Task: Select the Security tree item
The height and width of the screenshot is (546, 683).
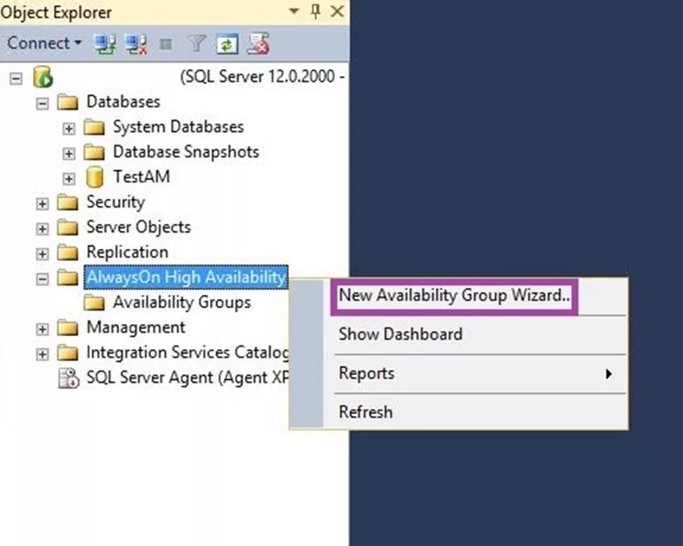Action: click(115, 202)
